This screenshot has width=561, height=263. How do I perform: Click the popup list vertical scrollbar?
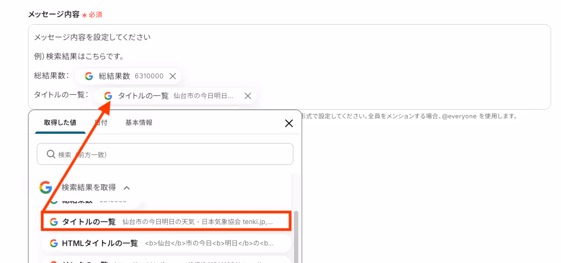coord(296,236)
